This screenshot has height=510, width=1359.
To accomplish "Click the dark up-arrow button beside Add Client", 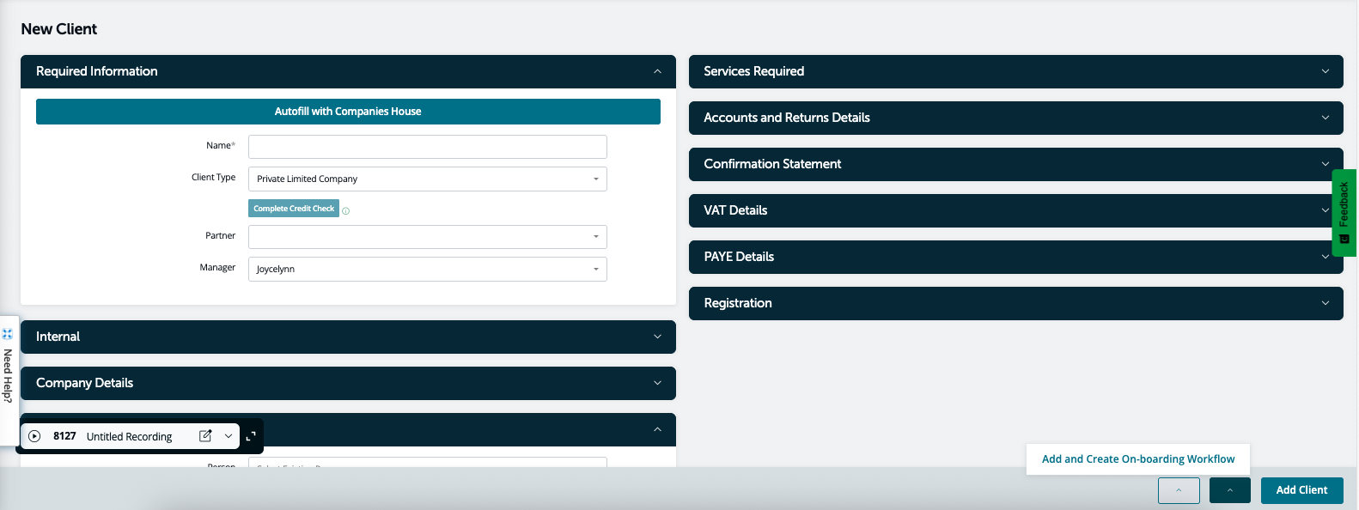I will coord(1229,490).
